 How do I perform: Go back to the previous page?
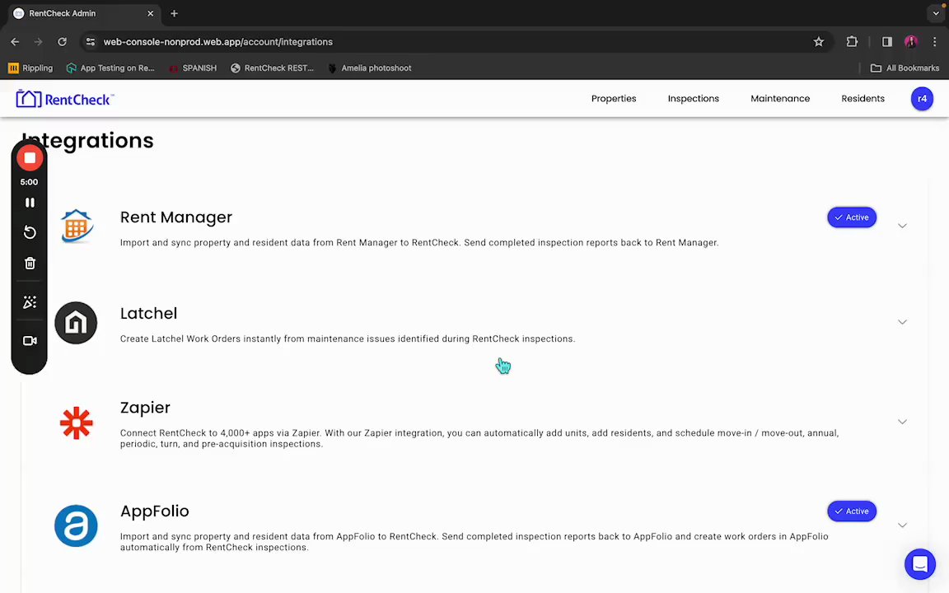15,42
